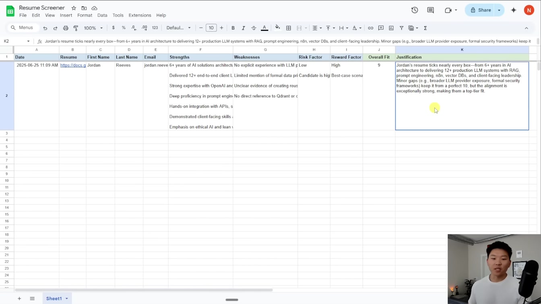Open the Extensions menu
Image resolution: width=541 pixels, height=304 pixels.
[x=140, y=15]
